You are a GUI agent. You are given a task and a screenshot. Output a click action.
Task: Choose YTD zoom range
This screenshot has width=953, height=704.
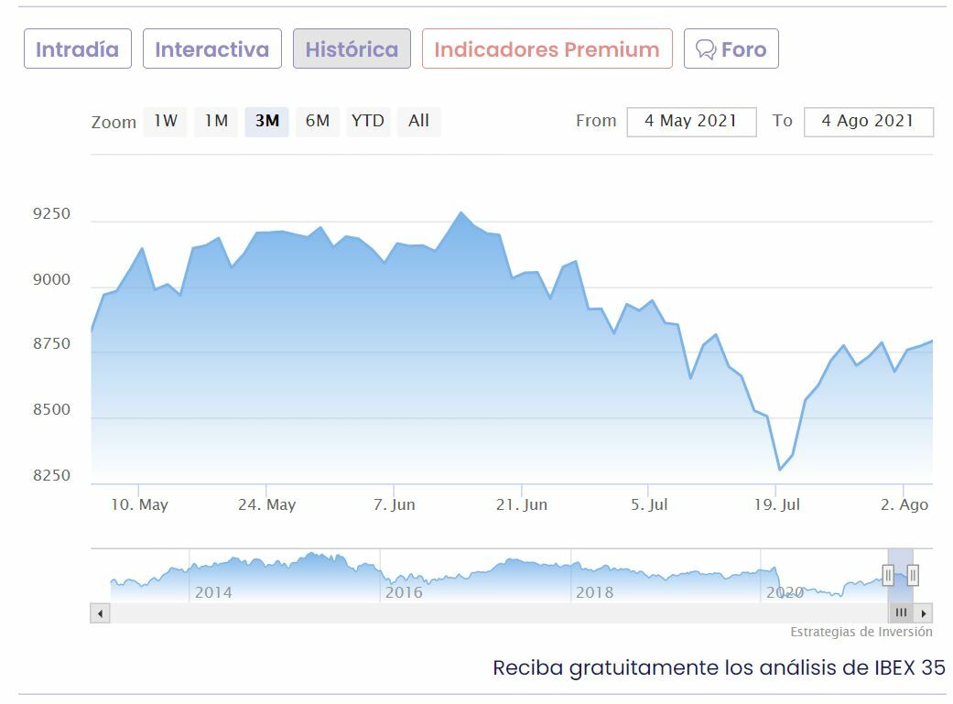tap(368, 121)
